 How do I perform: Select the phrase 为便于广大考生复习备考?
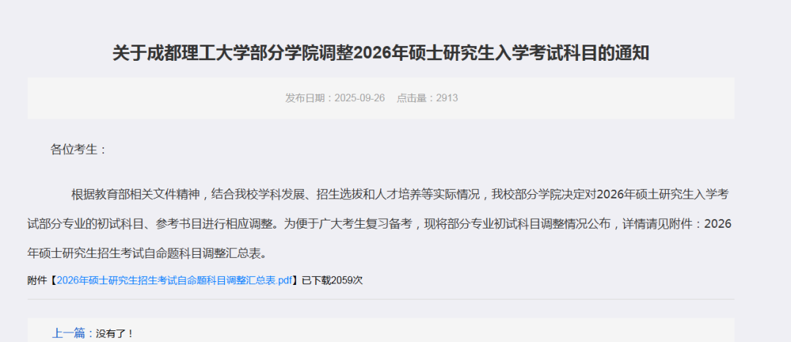pyautogui.click(x=349, y=223)
